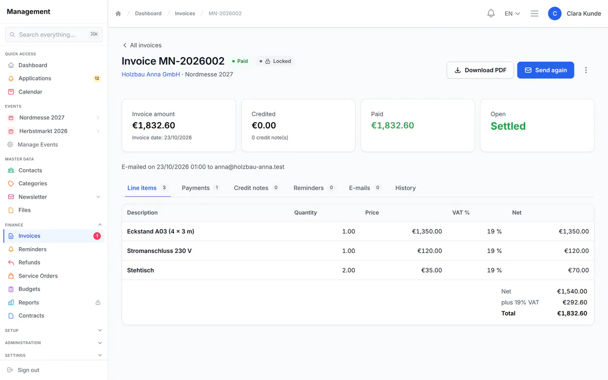Click the lock icon next to Reports
608x380 pixels.
tap(98, 302)
